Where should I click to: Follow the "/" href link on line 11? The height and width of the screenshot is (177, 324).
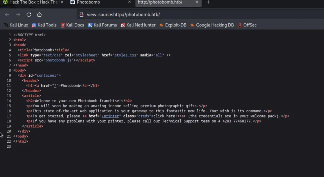pyautogui.click(x=55, y=86)
